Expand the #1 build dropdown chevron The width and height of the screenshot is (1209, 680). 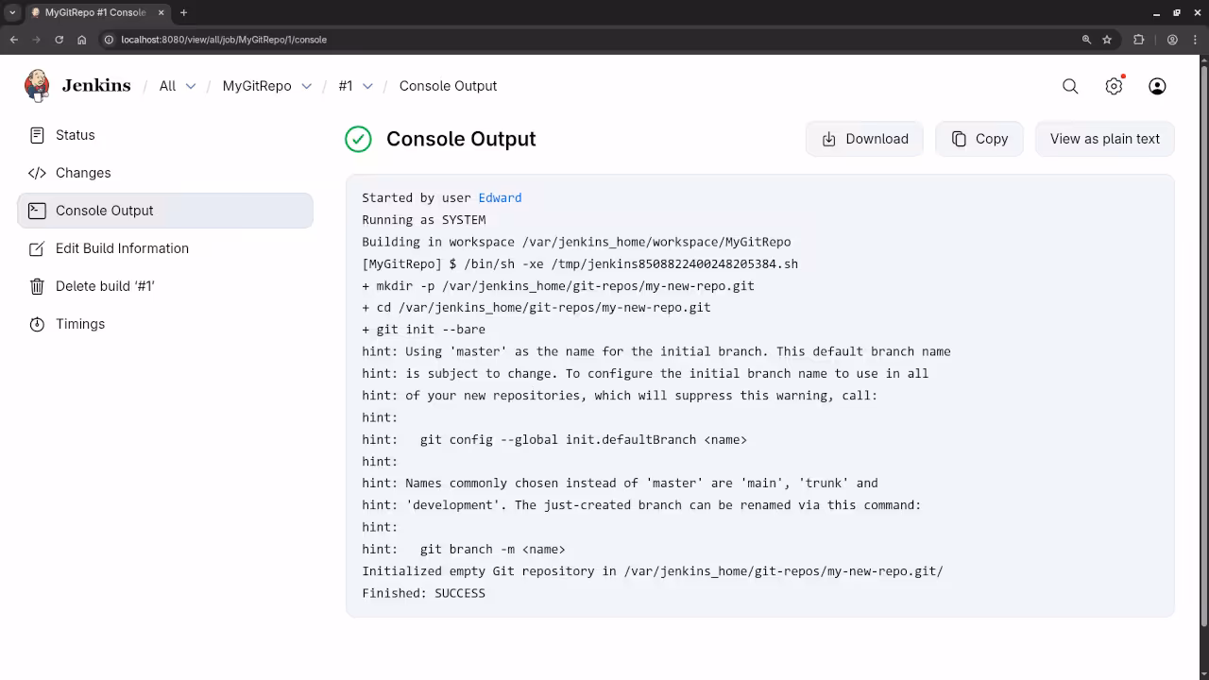click(x=367, y=86)
